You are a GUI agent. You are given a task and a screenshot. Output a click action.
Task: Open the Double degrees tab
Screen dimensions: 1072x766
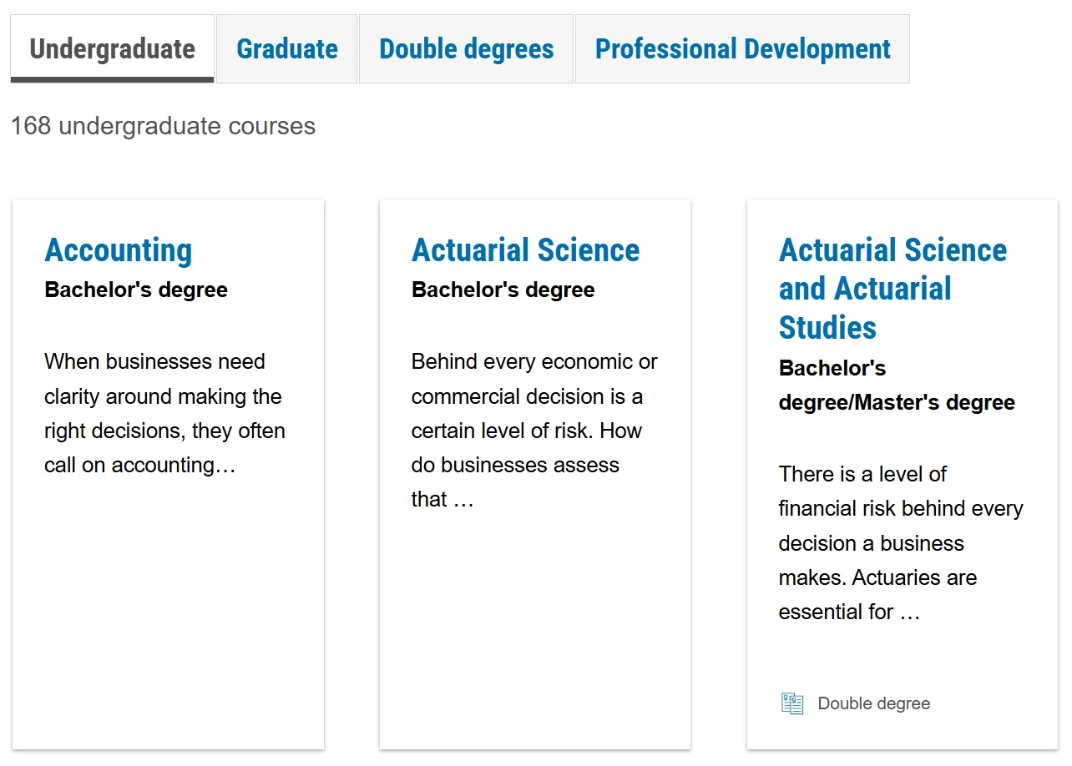coord(466,49)
